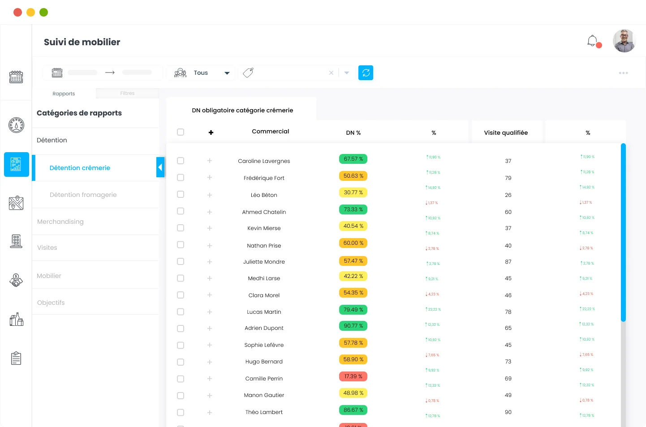Expand row for Frédérique Fort
This screenshot has width=646, height=427.
point(210,178)
